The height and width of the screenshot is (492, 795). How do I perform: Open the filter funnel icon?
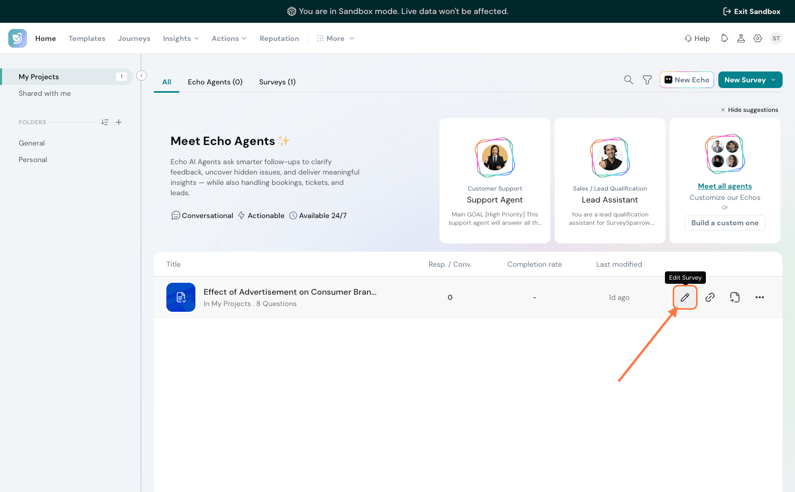tap(647, 80)
